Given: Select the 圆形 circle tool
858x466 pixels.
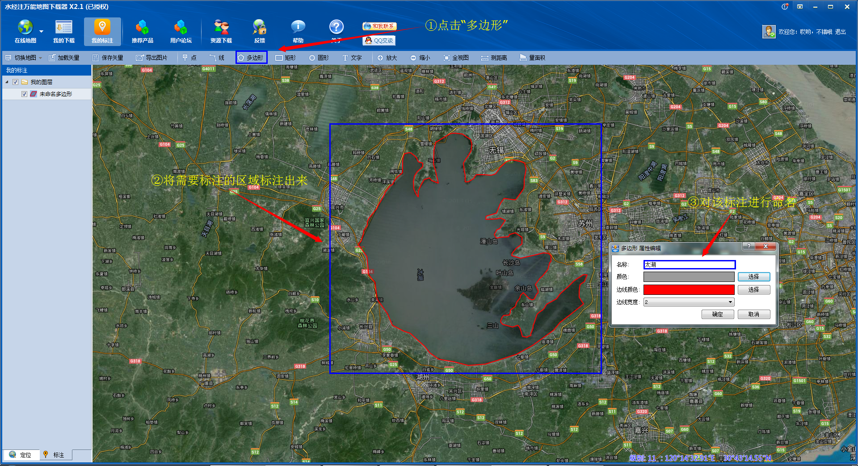Looking at the screenshot, I should tap(319, 58).
